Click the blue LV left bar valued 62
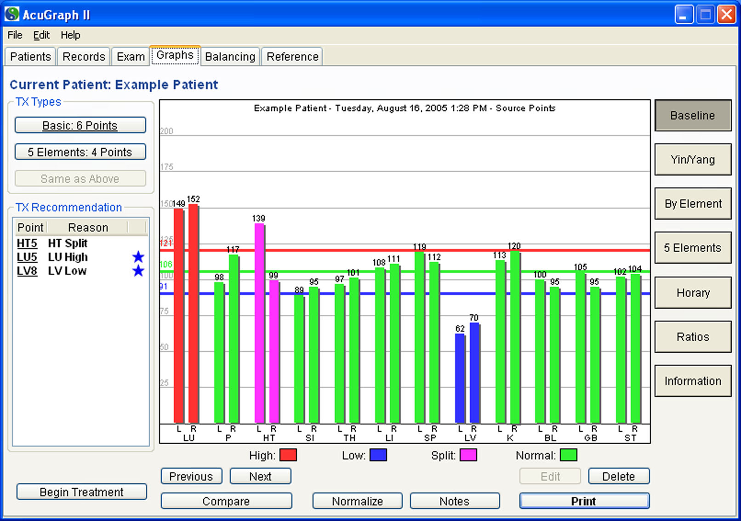The width and height of the screenshot is (741, 521). pyautogui.click(x=460, y=379)
